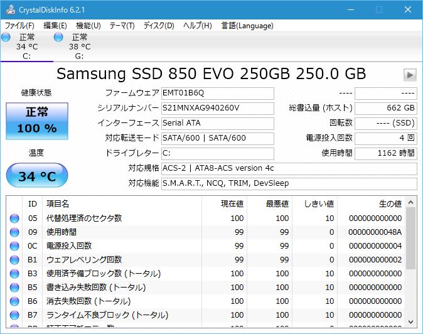Select the 代替処理済のセクタ数 attribute row
Screen dimensions: 423x334
click(205, 218)
